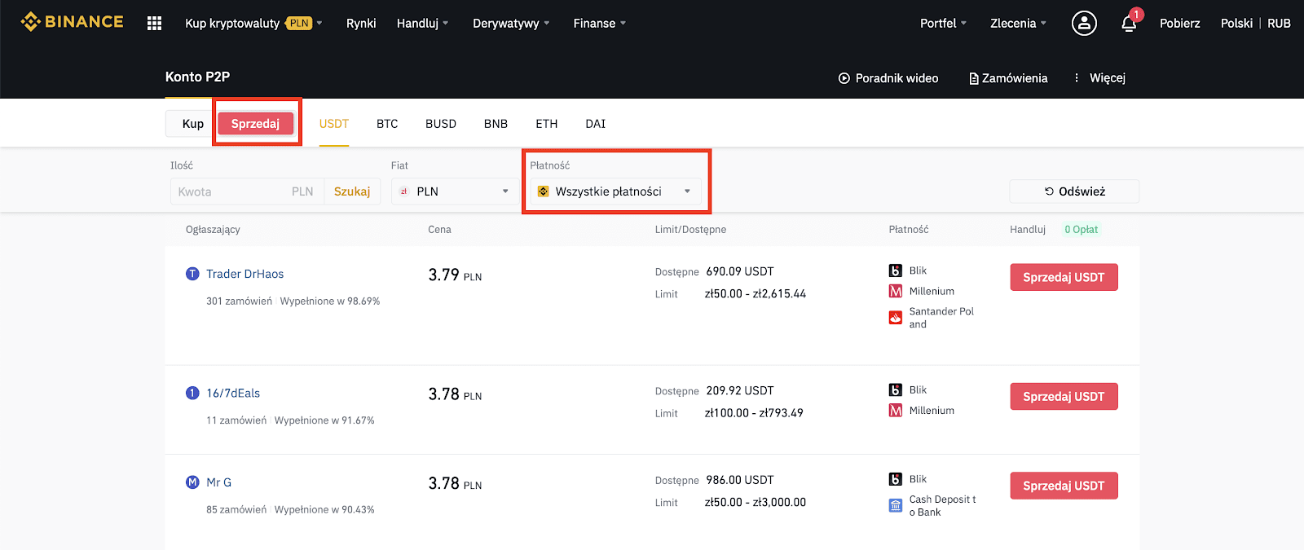Open the Fiat PLN dropdown
The image size is (1304, 550).
coord(454,191)
